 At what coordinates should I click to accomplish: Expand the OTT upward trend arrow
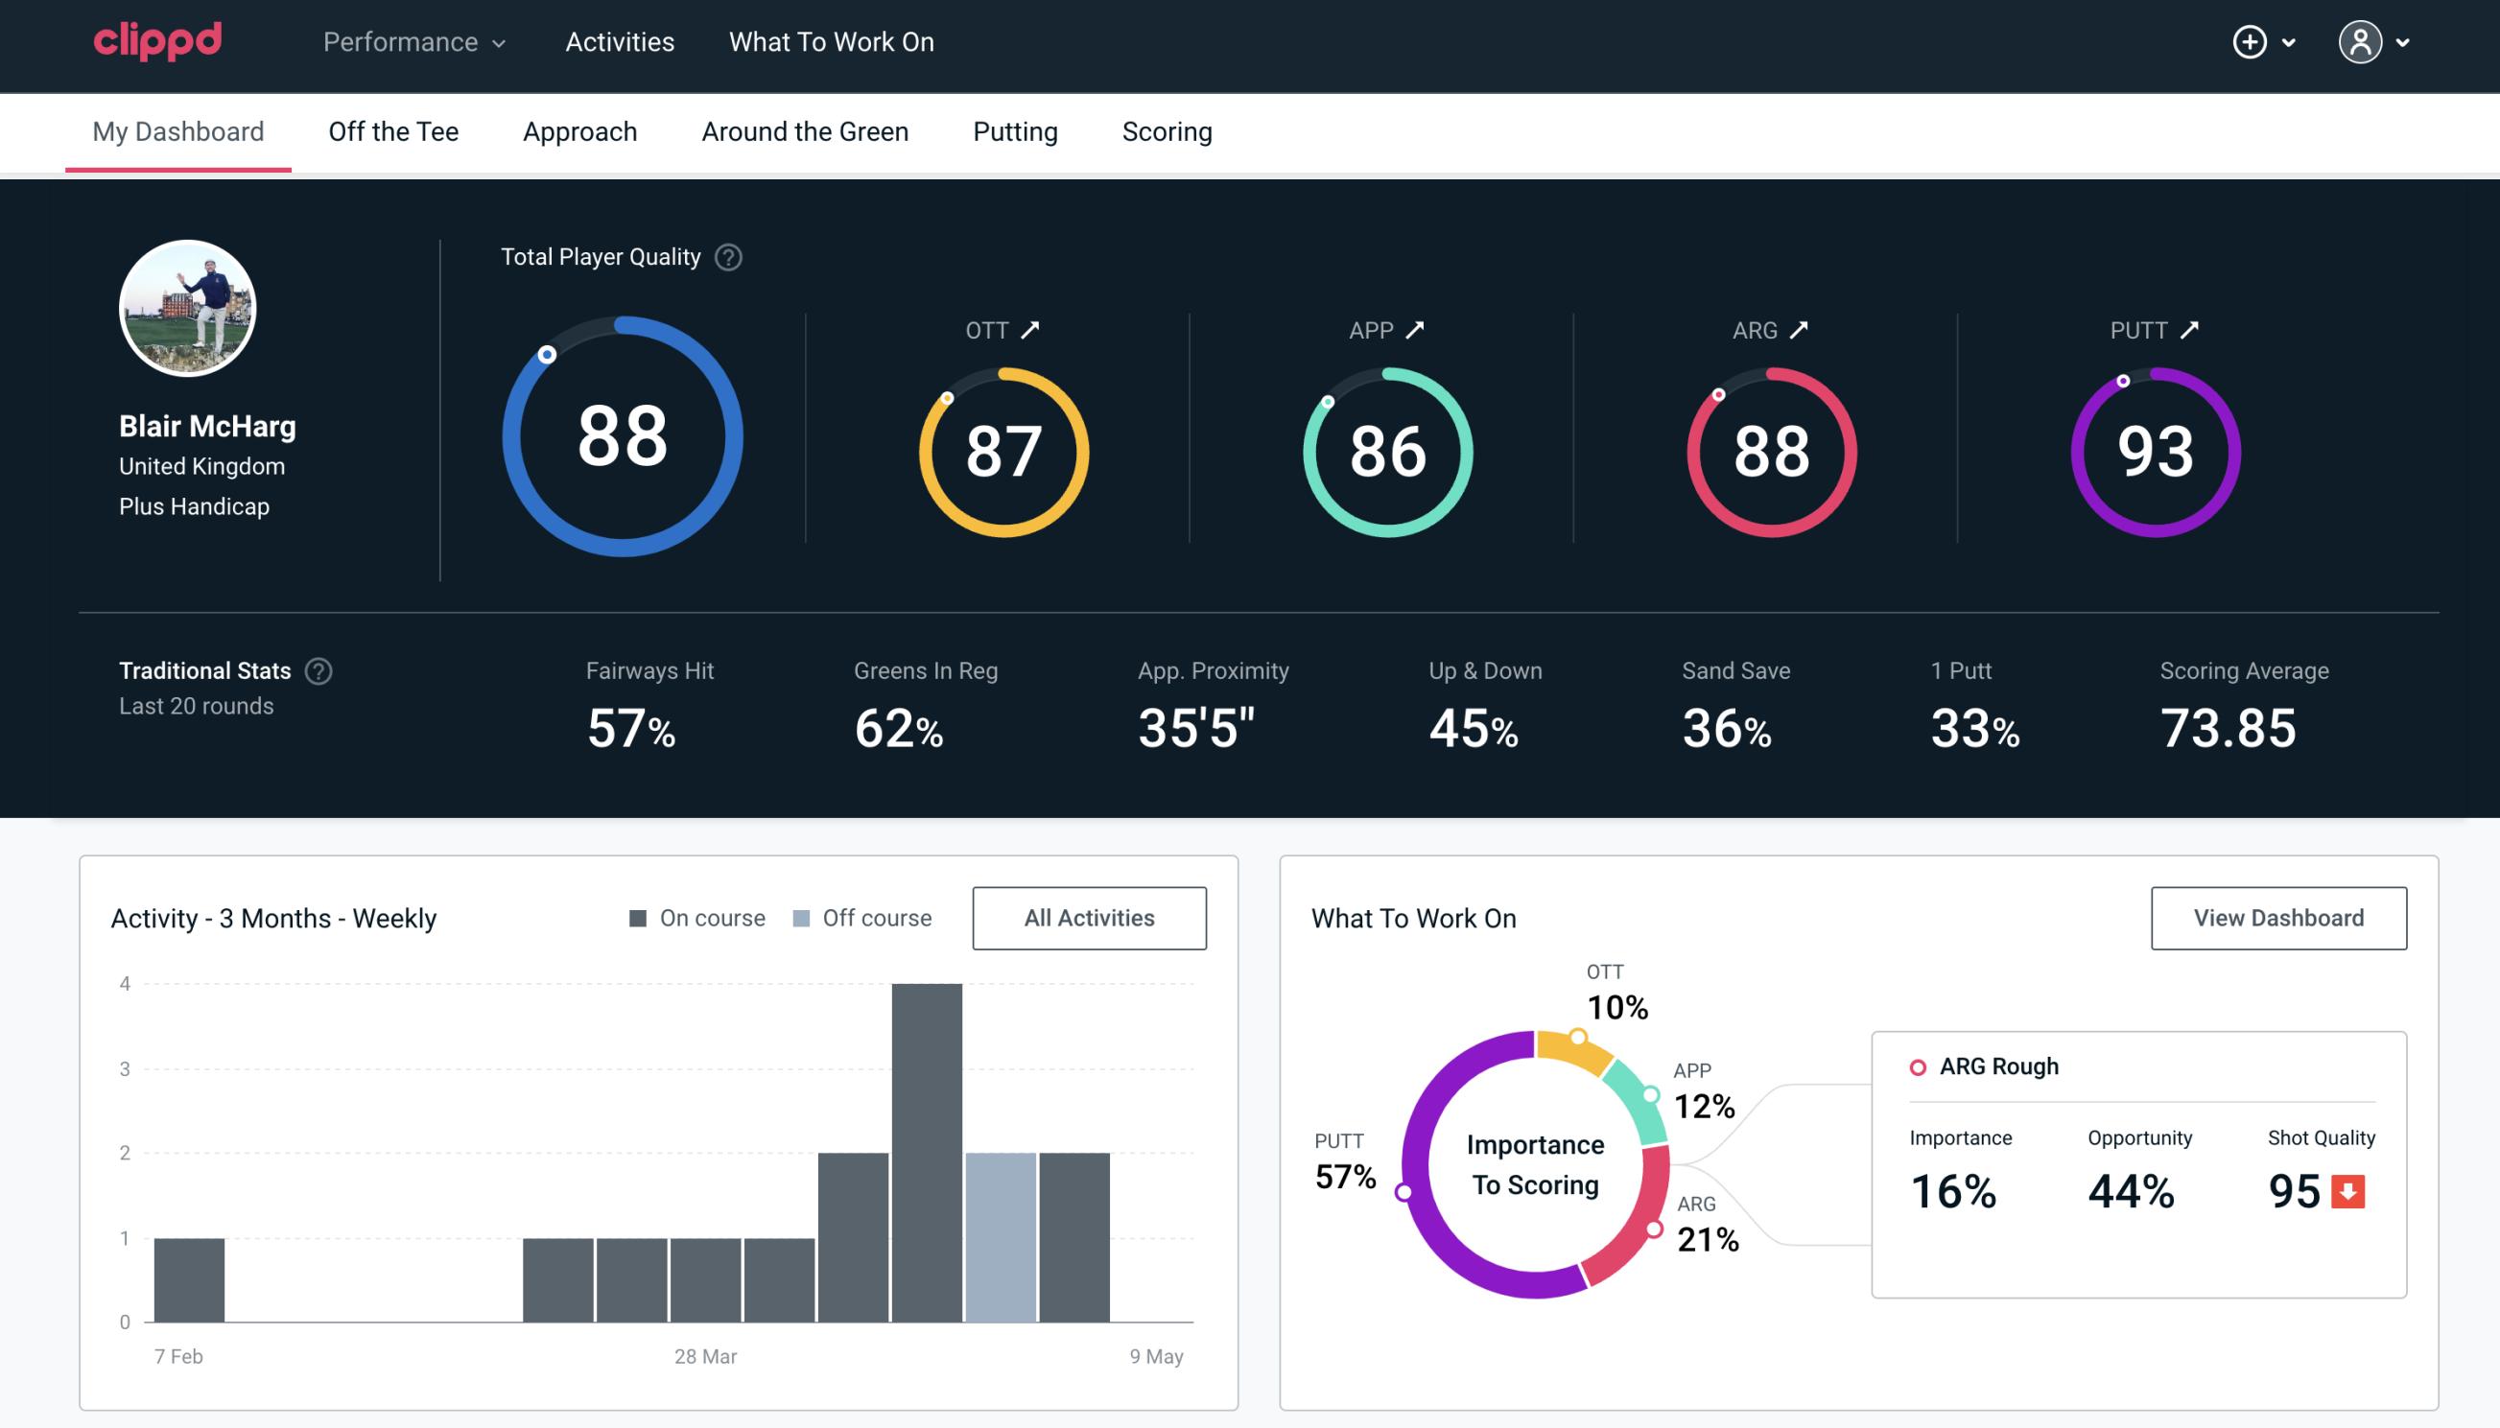(1032, 330)
